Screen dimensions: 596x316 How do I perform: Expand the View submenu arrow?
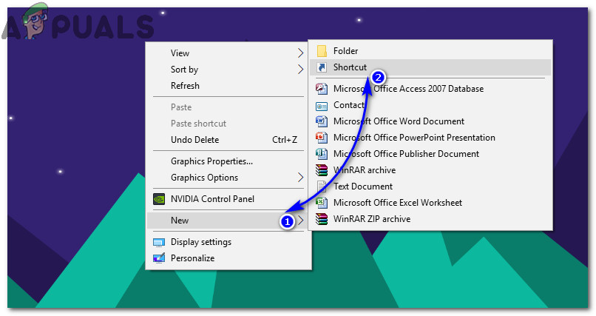point(300,53)
